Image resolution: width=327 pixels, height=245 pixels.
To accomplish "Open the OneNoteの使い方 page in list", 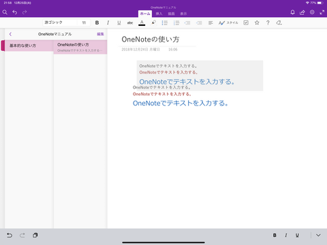I will 80,47.
